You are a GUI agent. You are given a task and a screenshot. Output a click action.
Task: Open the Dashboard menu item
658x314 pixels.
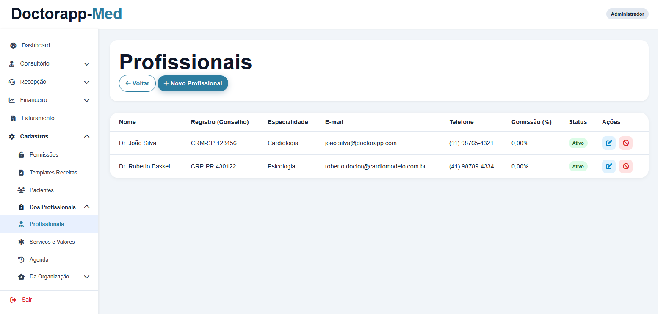[x=49, y=45]
